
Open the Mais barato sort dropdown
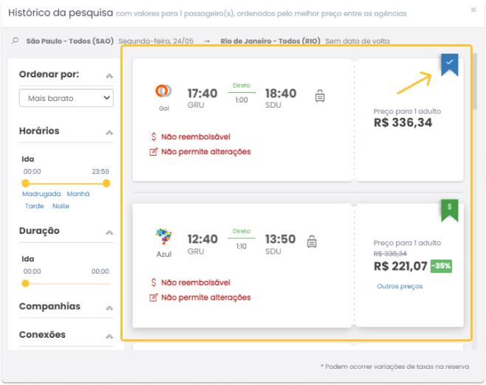pyautogui.click(x=66, y=98)
